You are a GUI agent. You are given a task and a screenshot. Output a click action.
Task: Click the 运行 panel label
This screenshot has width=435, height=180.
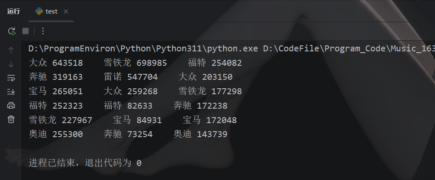pyautogui.click(x=14, y=11)
